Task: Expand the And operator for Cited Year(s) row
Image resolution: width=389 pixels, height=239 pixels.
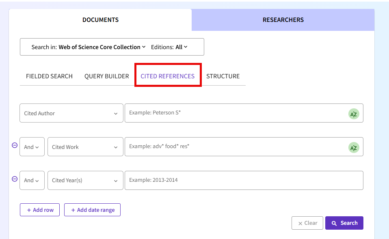Action: [x=32, y=180]
